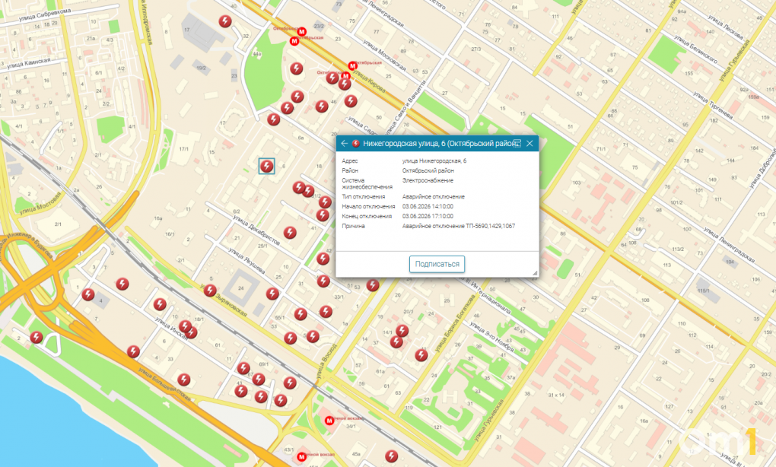The width and height of the screenshot is (776, 467).
Task: Click the Октябрьский район value
Action: 428,170
